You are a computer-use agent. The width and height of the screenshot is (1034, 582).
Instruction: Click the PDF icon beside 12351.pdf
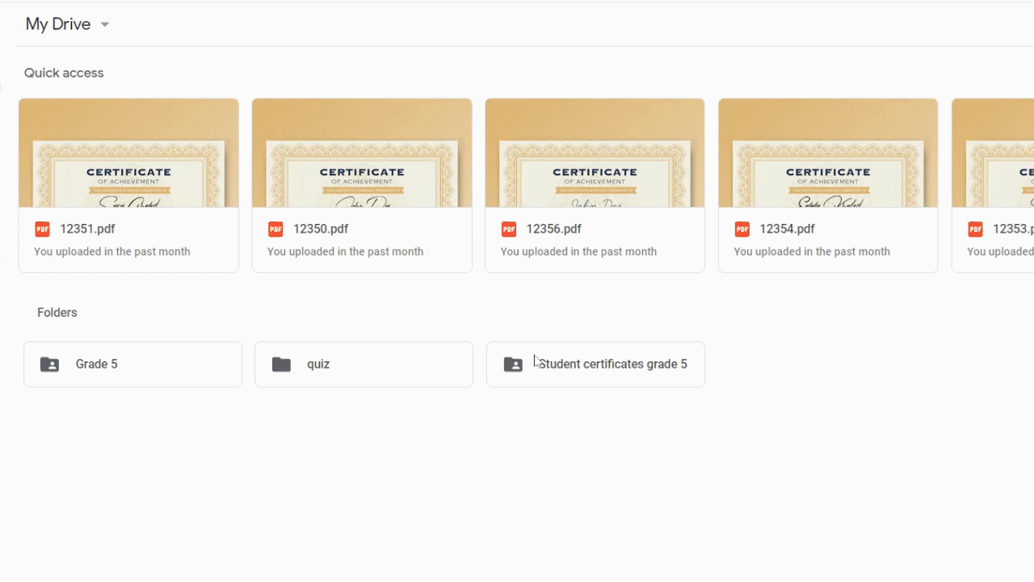42,230
